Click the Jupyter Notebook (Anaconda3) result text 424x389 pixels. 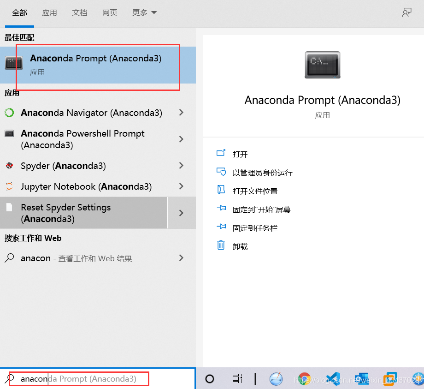(86, 186)
